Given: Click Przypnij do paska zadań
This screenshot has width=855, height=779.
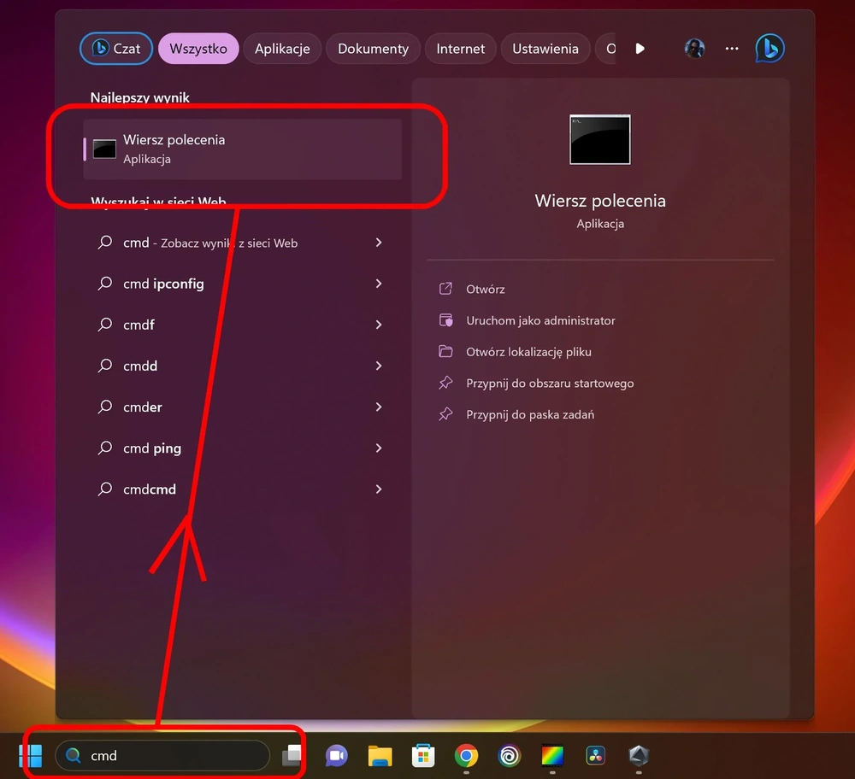Looking at the screenshot, I should tap(530, 414).
